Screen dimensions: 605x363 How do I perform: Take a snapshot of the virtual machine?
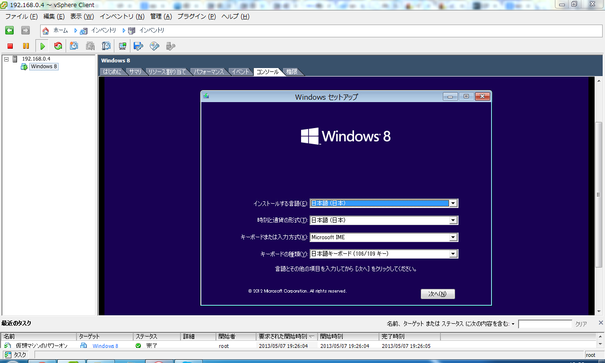[x=74, y=46]
